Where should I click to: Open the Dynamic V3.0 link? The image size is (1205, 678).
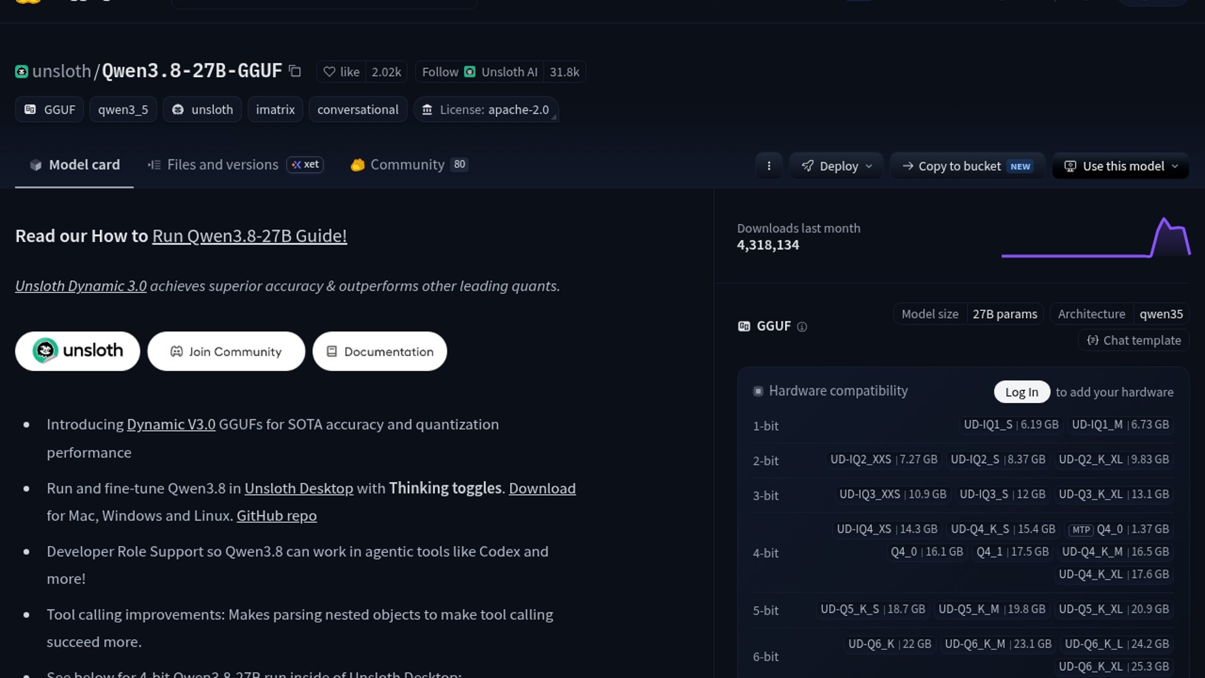[171, 425]
